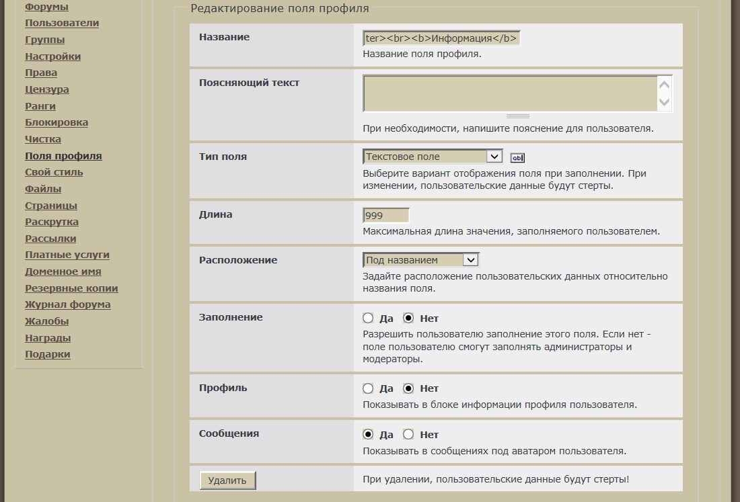The image size is (740, 502).
Task: Click the Название input field
Action: tap(441, 38)
